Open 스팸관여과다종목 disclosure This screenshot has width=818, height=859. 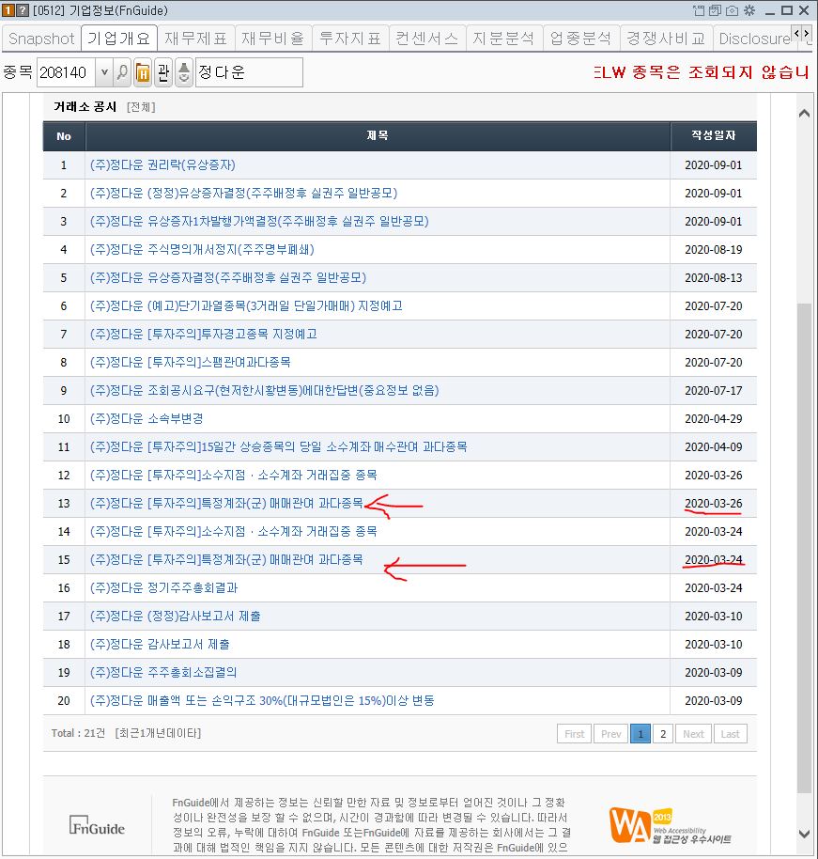[x=190, y=362]
